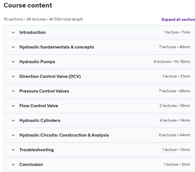Open the Introduction section title
Viewport: 195px width, 172px height.
pyautogui.click(x=32, y=32)
